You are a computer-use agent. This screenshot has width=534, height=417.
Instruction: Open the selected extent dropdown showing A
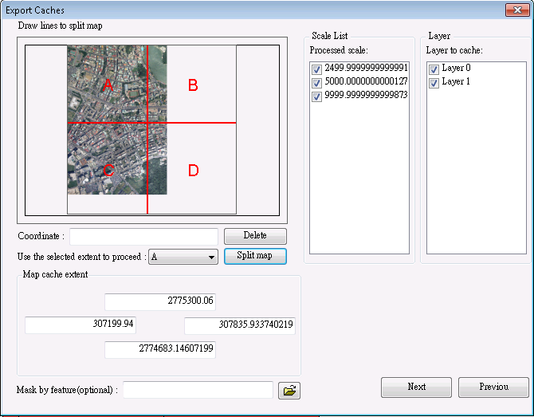tap(183, 257)
